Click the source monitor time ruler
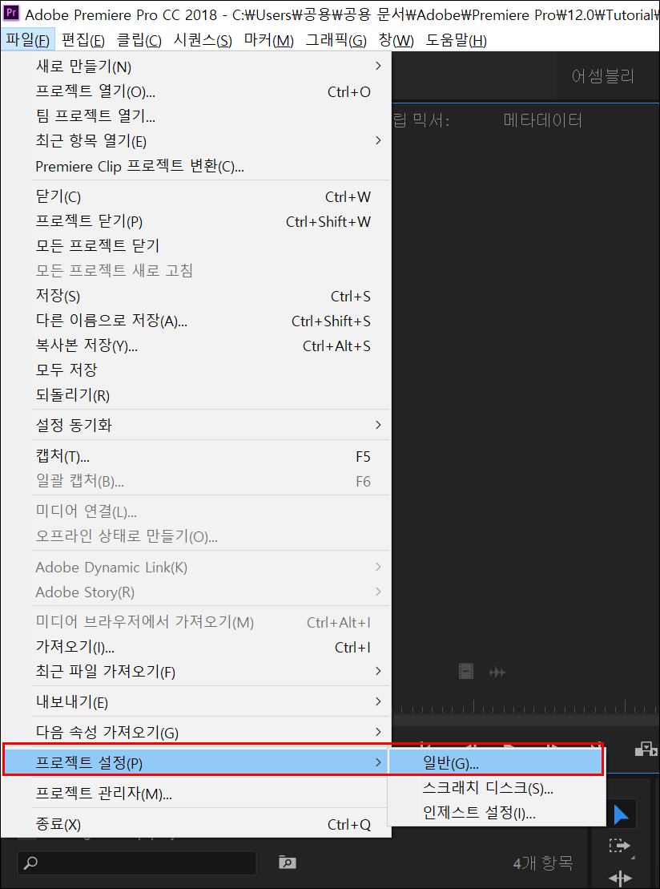 point(525,709)
